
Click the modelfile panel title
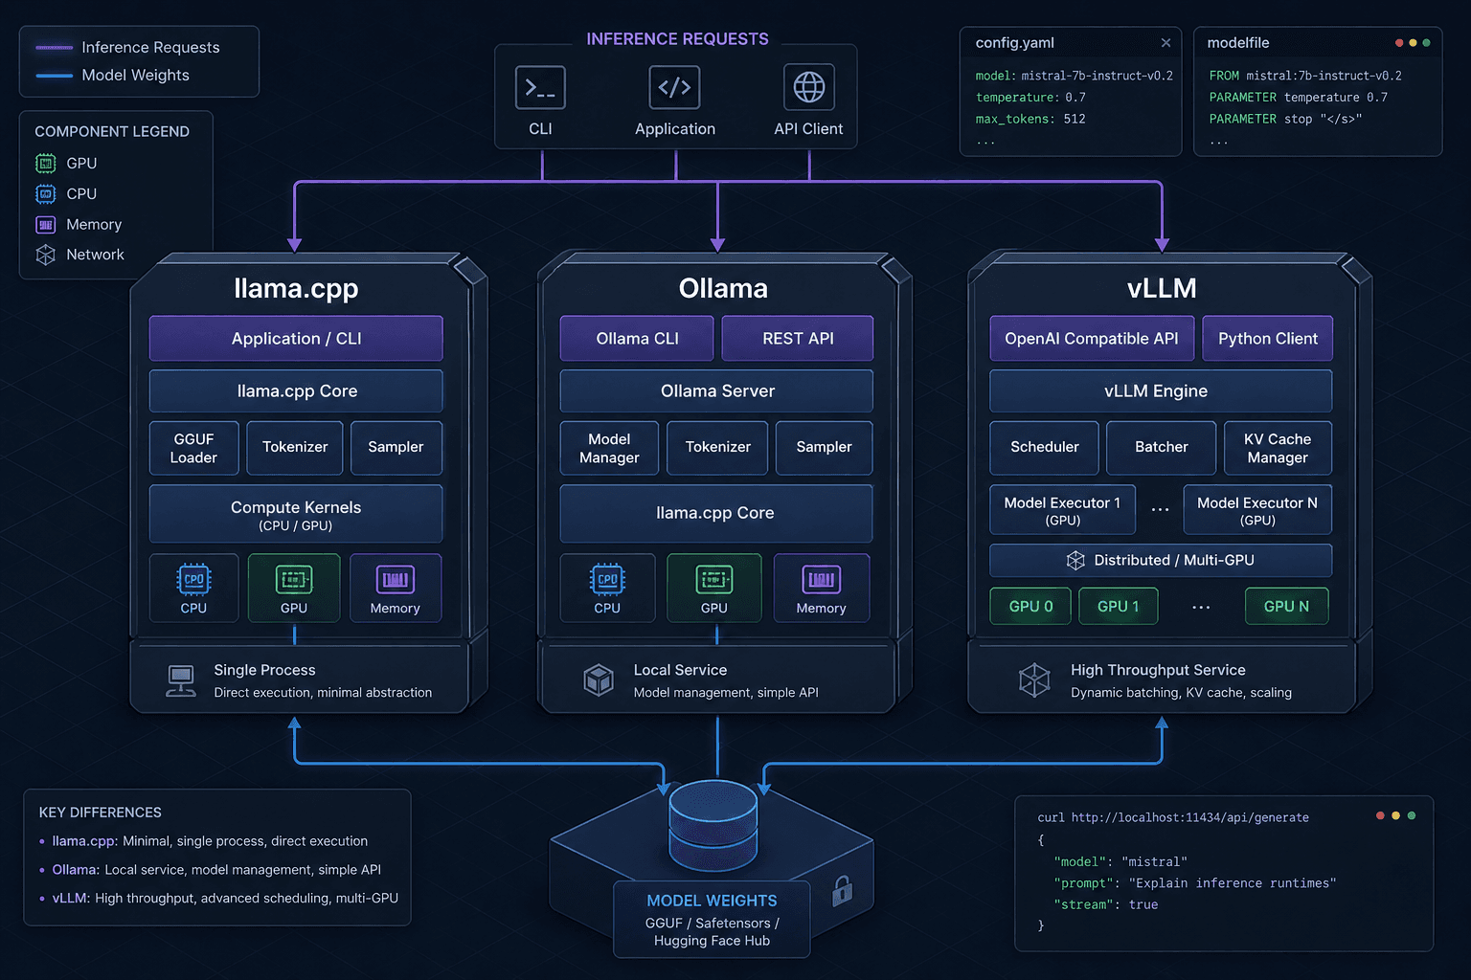pyautogui.click(x=1238, y=43)
